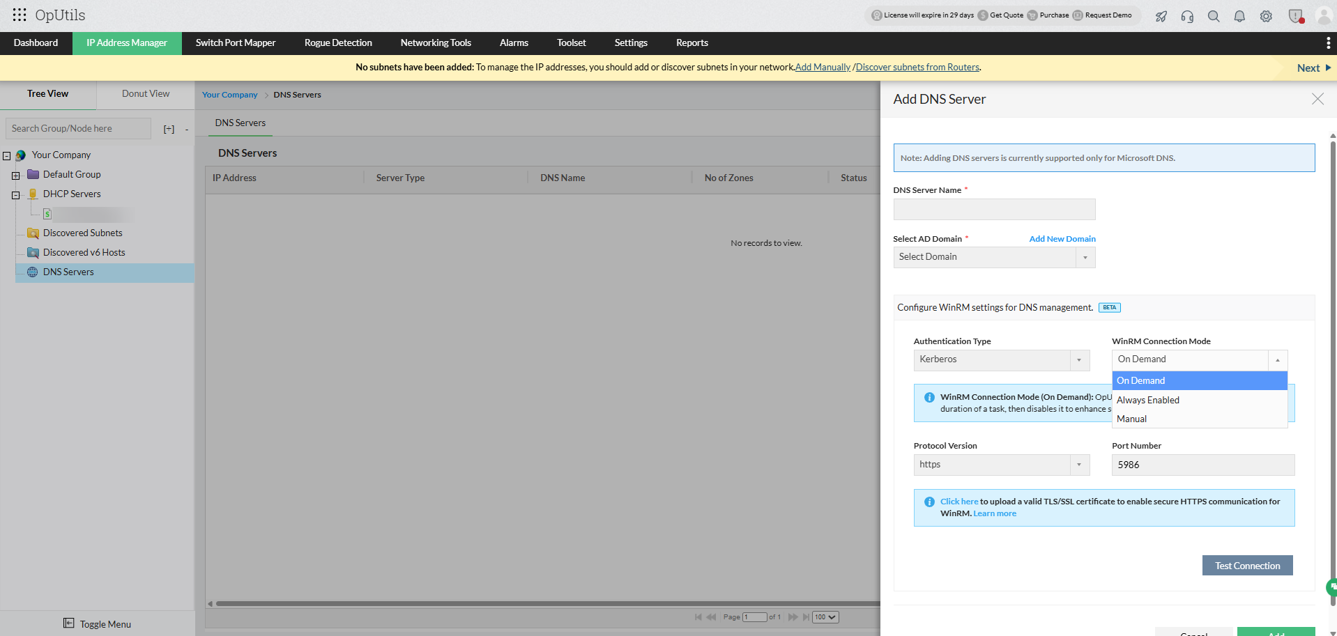This screenshot has width=1337, height=636.
Task: Switch to Donut View tab
Action: [146, 94]
